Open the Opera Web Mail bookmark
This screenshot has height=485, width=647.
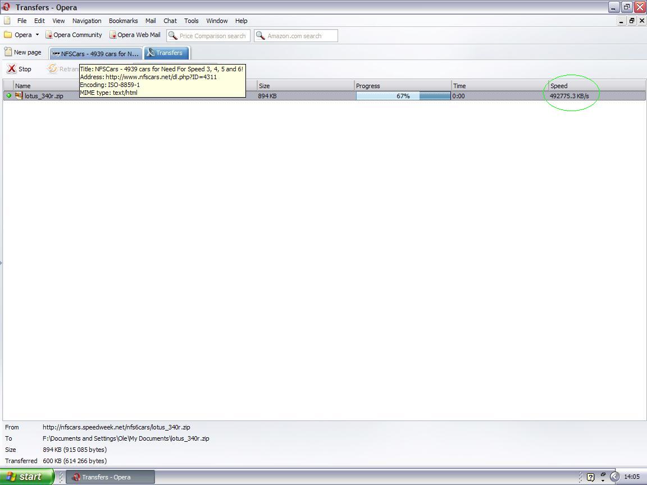(x=135, y=35)
